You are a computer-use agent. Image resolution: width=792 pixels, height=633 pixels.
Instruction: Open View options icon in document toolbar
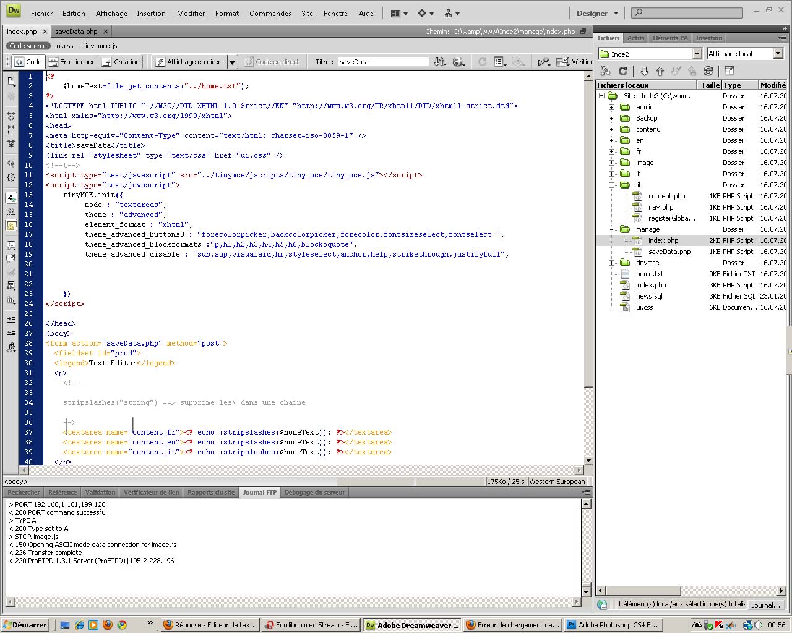point(501,62)
